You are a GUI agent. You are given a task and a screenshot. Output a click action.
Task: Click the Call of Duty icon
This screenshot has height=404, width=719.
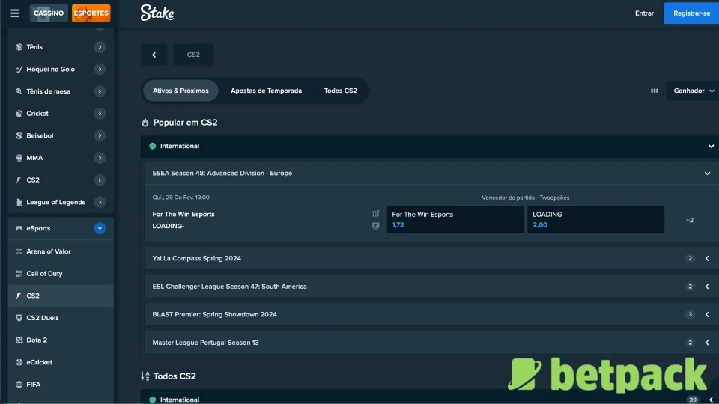pyautogui.click(x=19, y=274)
